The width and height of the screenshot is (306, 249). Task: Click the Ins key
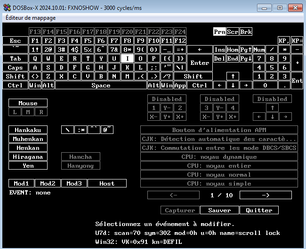[x=219, y=50]
